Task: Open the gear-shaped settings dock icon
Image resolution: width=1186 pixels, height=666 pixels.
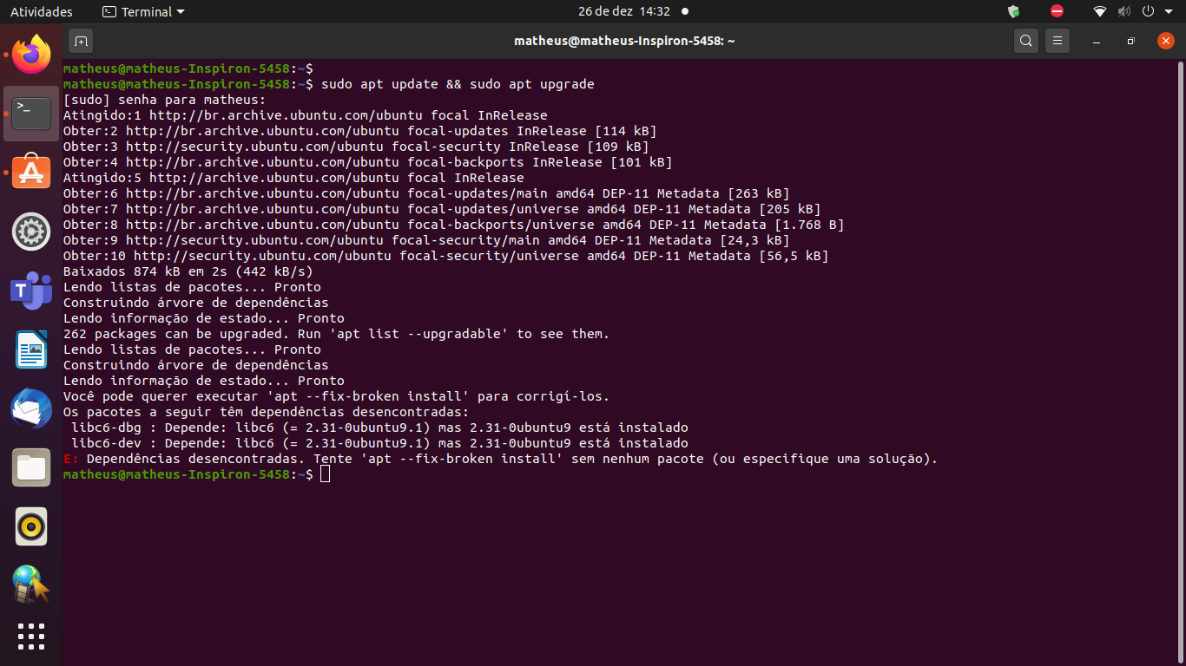Action: pos(31,232)
